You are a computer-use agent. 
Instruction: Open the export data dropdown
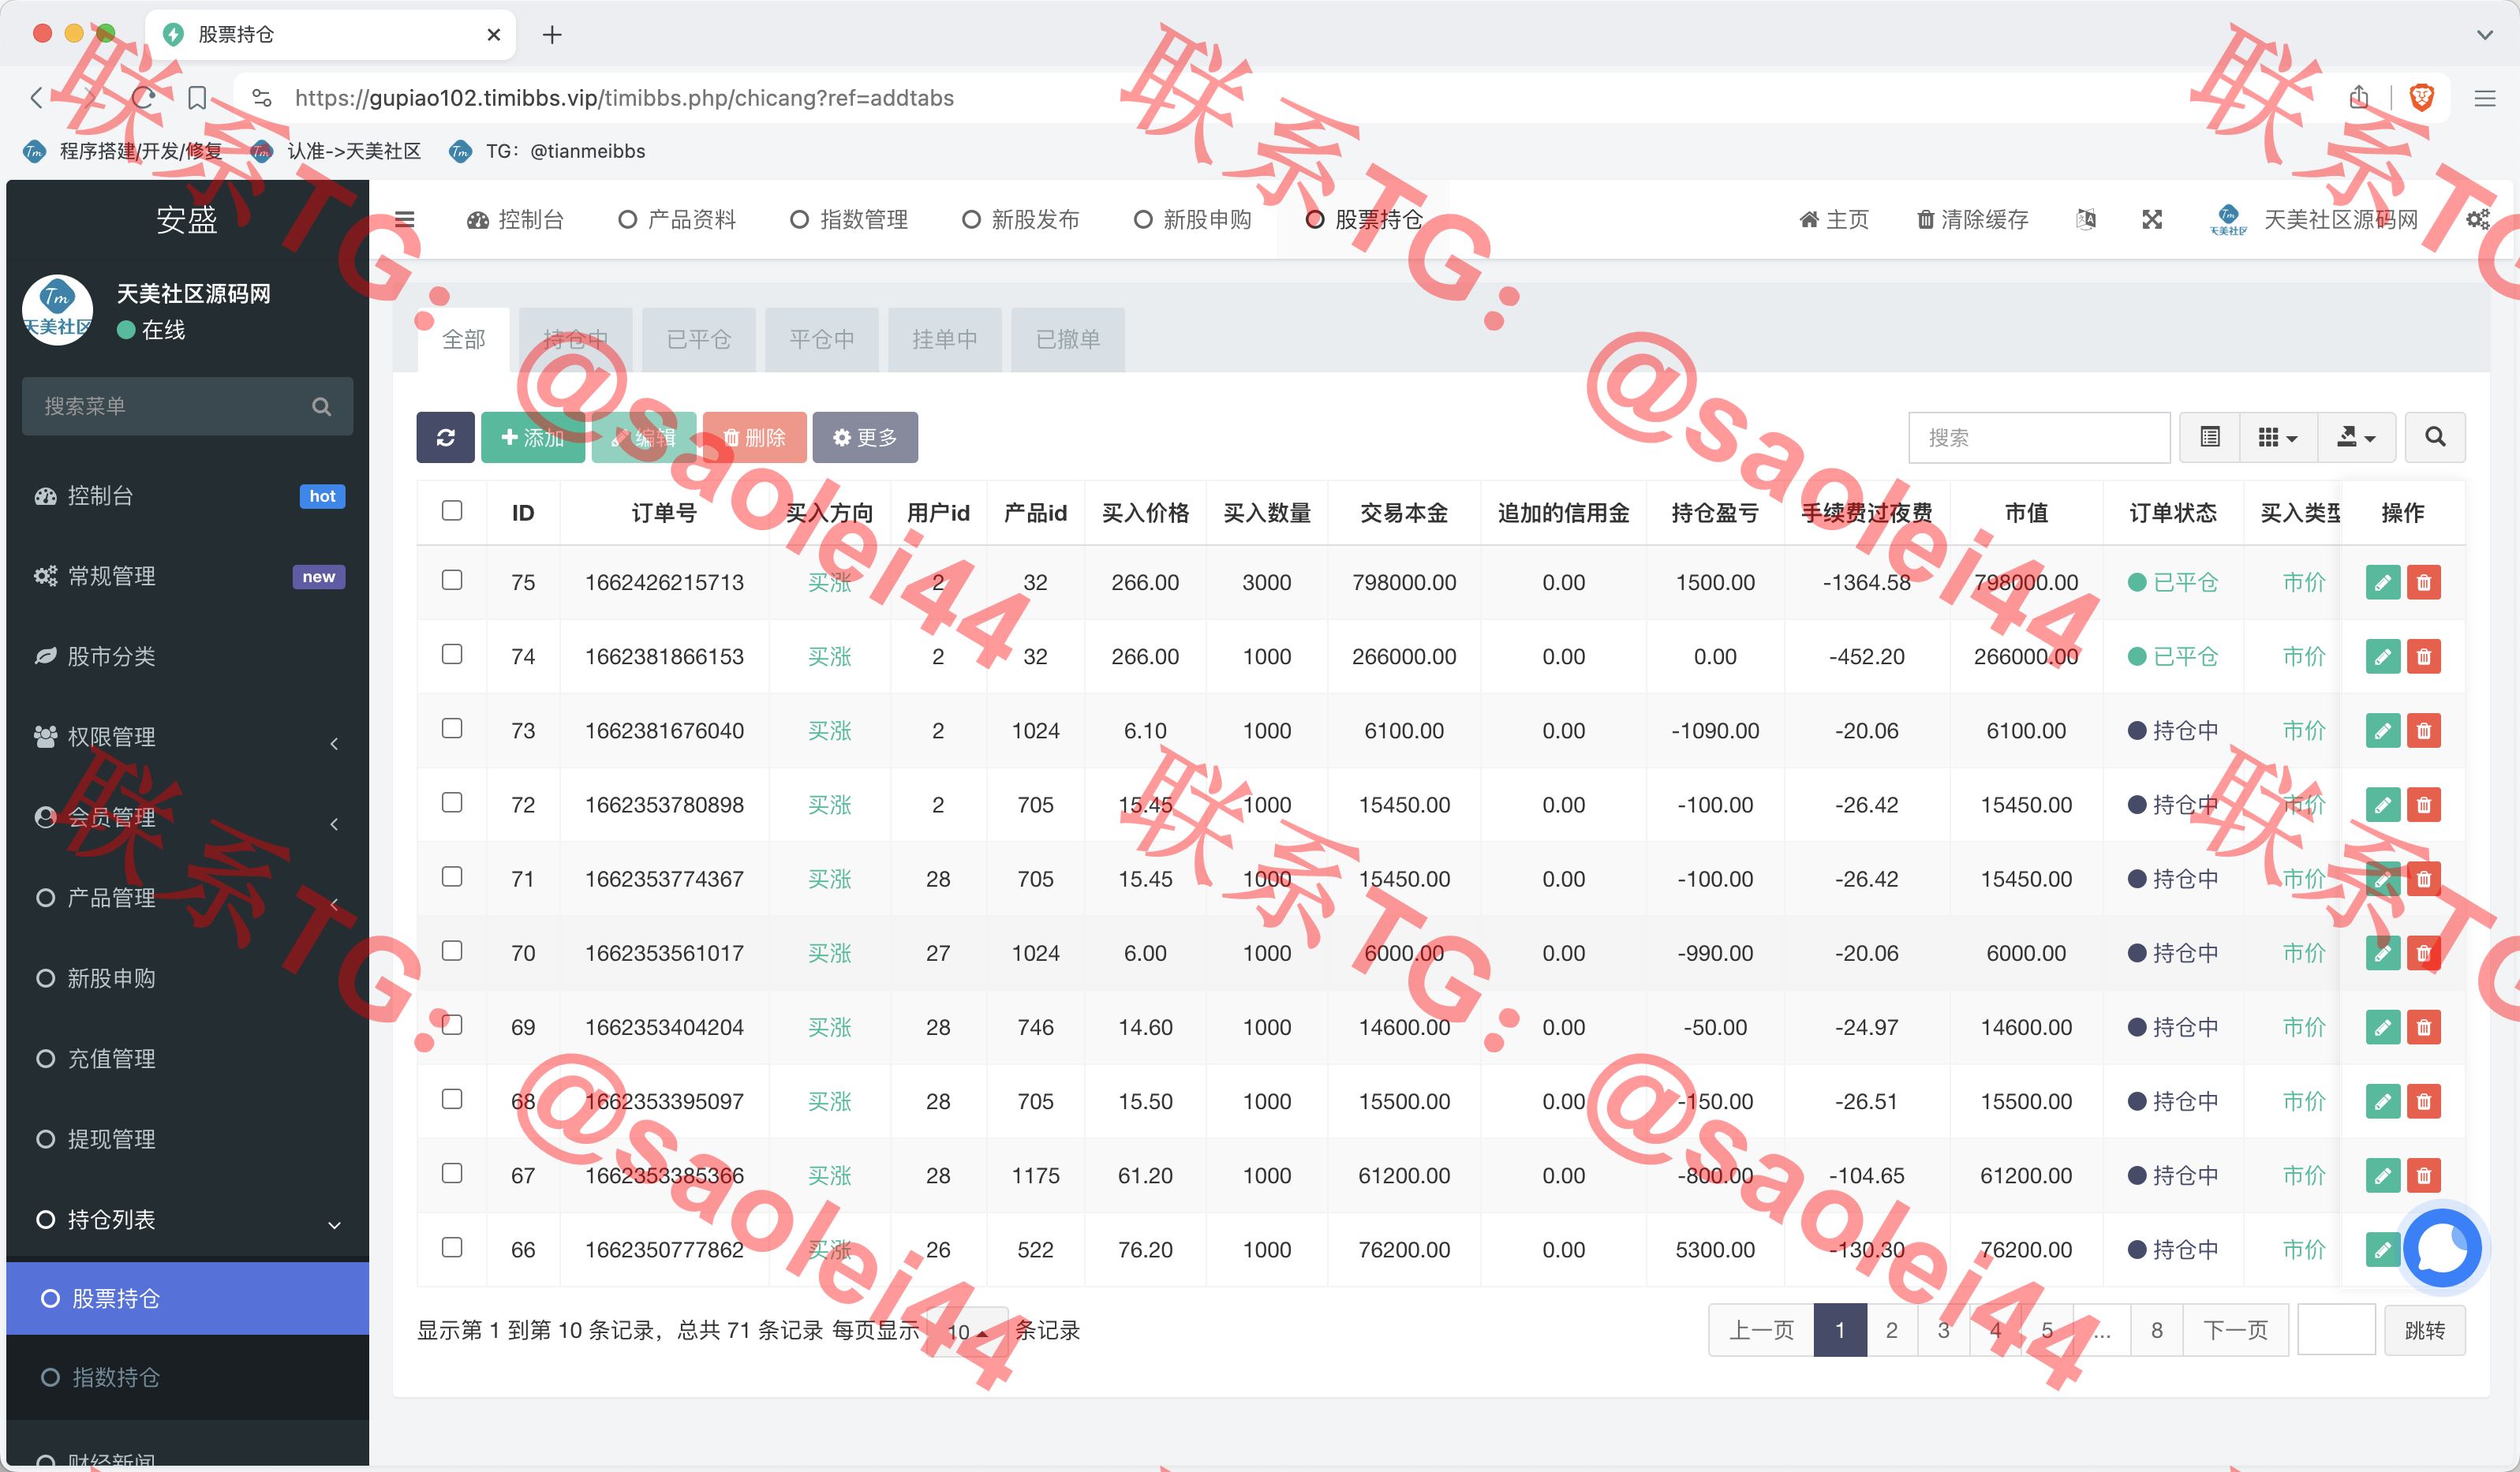(x=2356, y=437)
